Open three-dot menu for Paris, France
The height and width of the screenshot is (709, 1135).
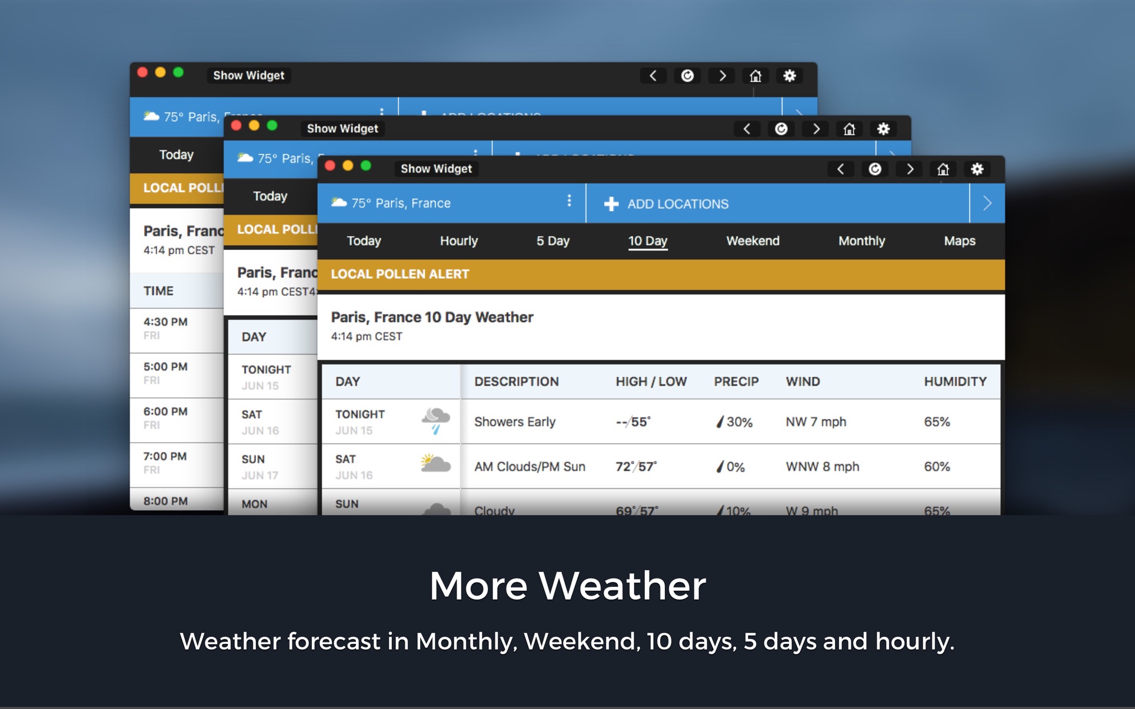tap(569, 201)
